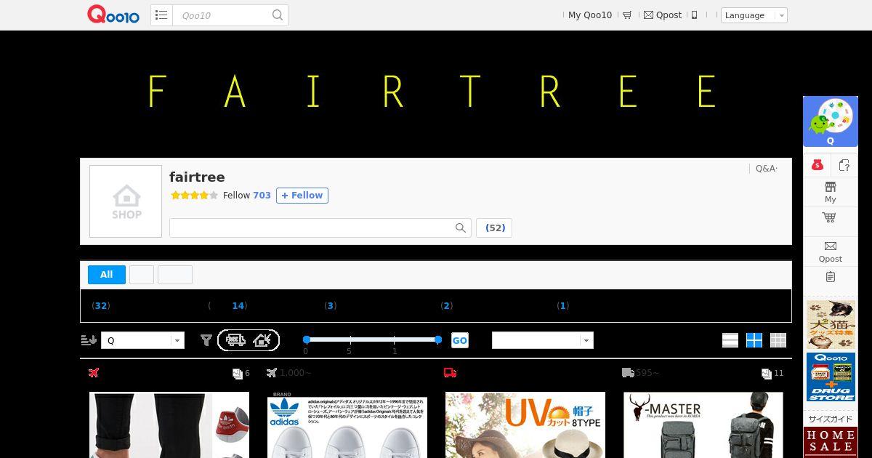Click the sidebar shopping cart icon
Viewport: 872px width, 458px height.
tap(829, 217)
